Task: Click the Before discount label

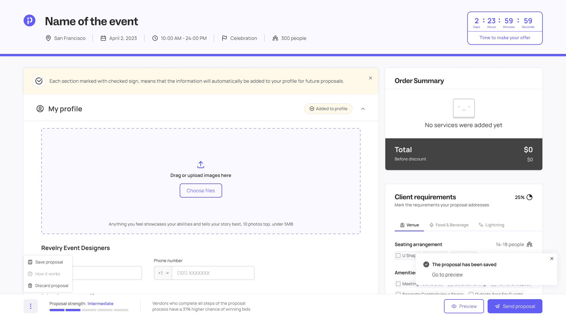Action: click(x=410, y=159)
